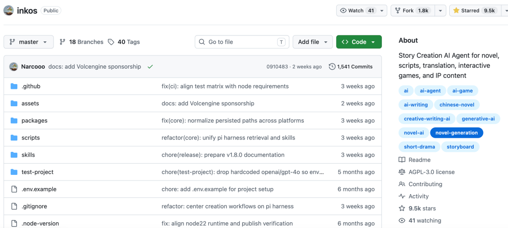The width and height of the screenshot is (508, 228).
Task: View the 1,541 Commits history
Action: click(x=350, y=67)
